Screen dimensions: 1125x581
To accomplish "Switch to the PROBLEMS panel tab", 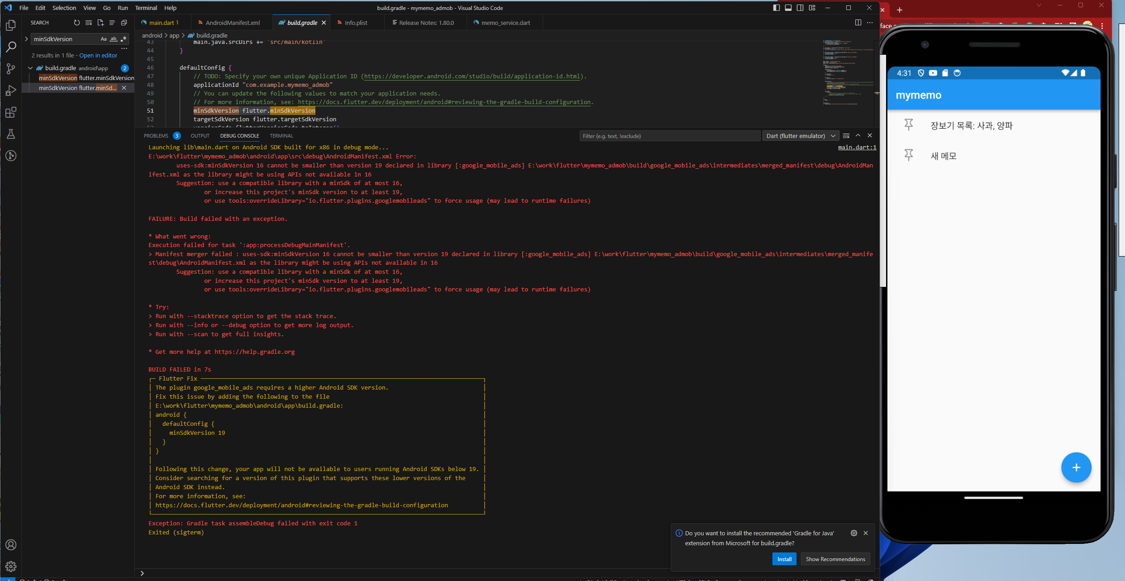I will pyautogui.click(x=156, y=136).
